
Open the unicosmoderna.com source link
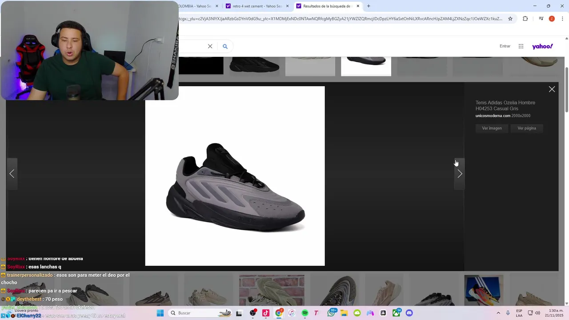pos(493,116)
